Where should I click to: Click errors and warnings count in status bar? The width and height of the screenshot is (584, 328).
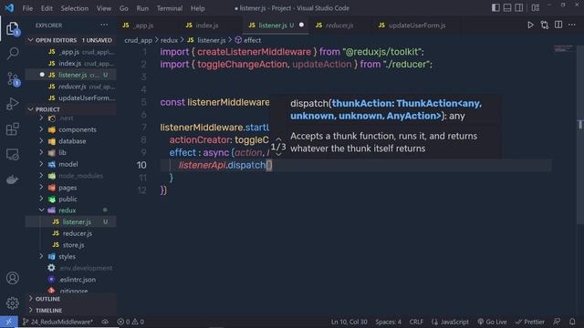pyautogui.click(x=130, y=322)
